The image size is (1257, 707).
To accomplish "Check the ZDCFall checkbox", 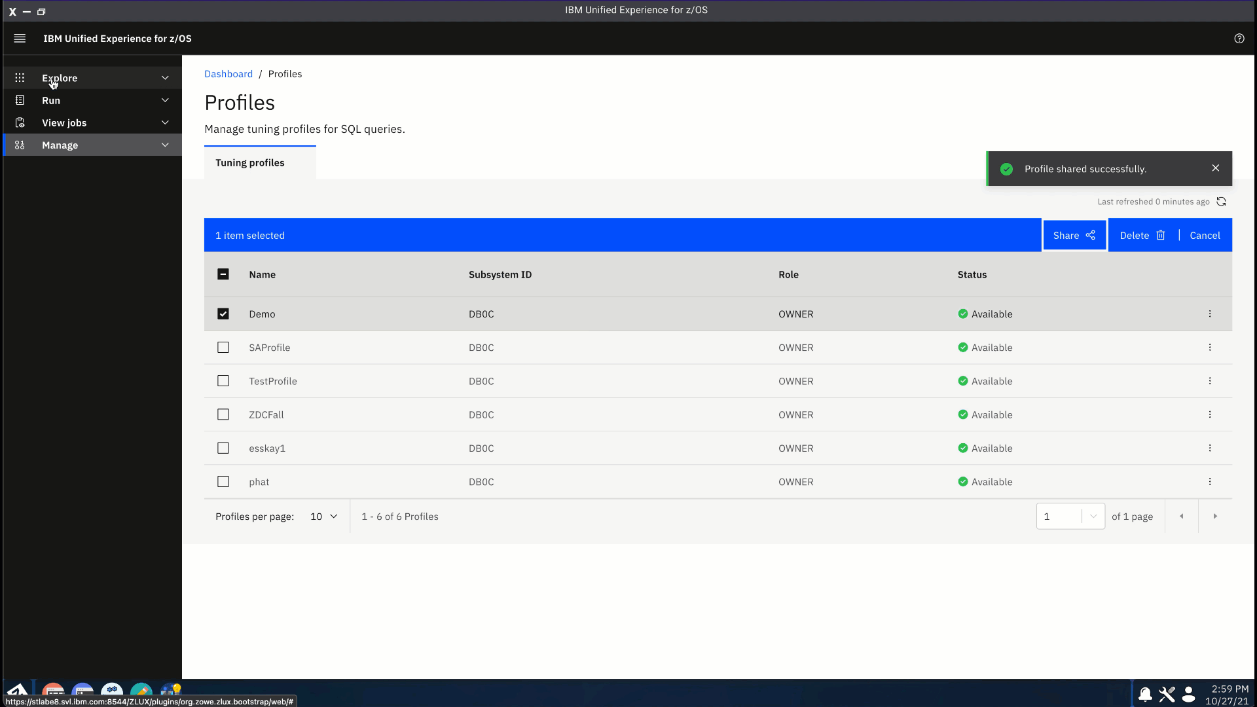I will (x=223, y=414).
